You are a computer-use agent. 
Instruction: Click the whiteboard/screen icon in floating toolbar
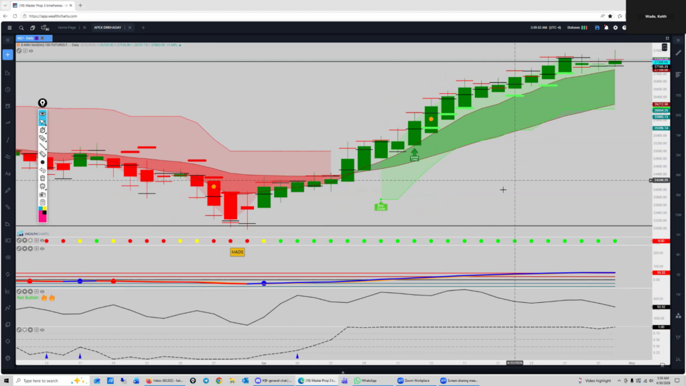click(x=42, y=186)
